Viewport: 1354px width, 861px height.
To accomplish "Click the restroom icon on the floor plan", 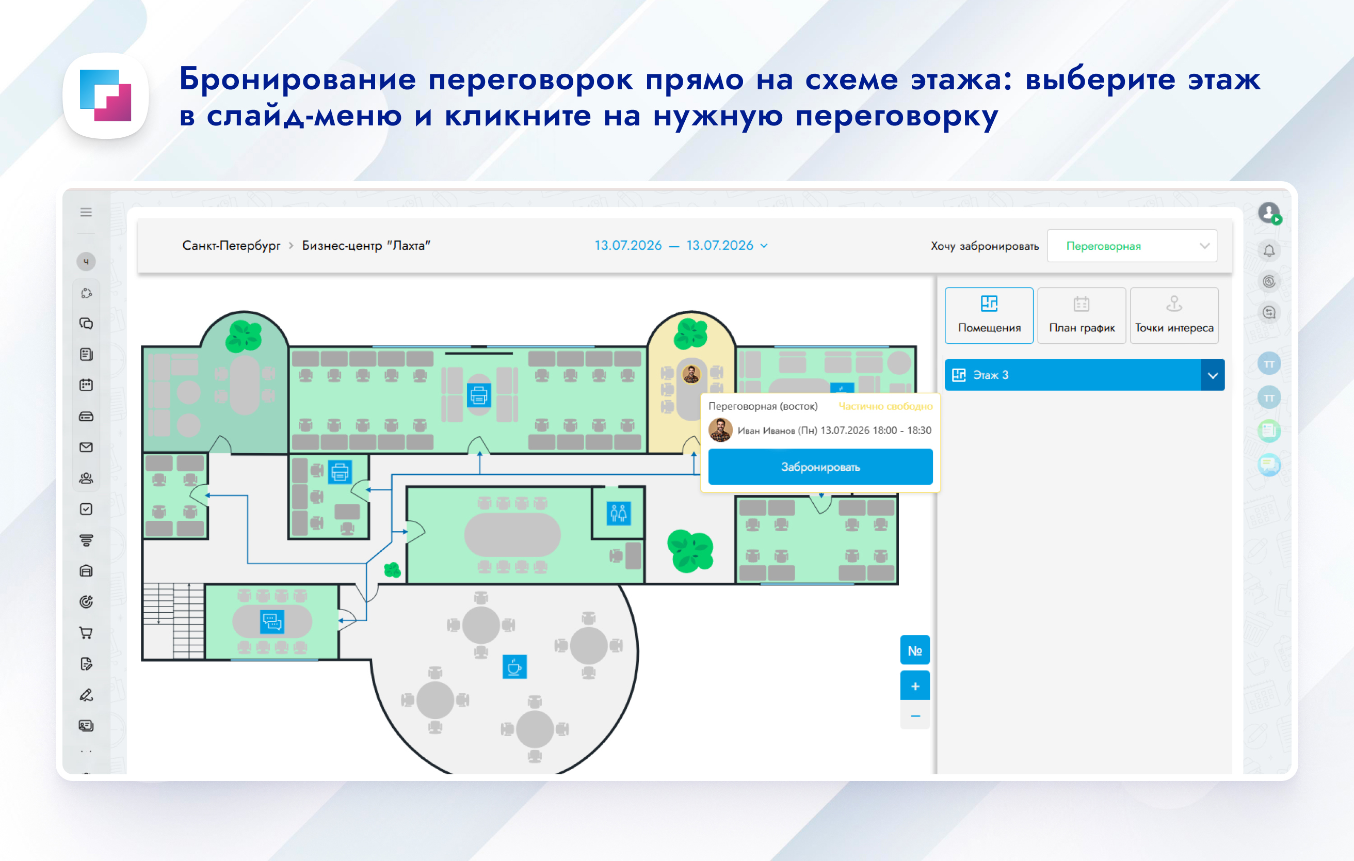I will click(x=619, y=513).
